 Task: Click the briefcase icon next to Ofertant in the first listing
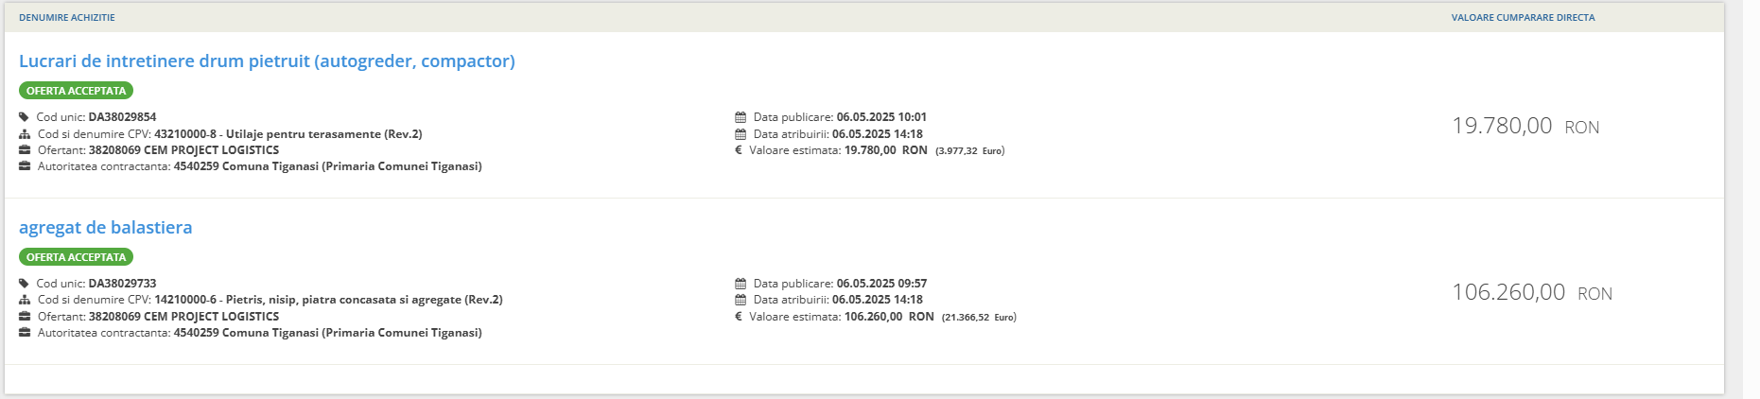(x=25, y=149)
